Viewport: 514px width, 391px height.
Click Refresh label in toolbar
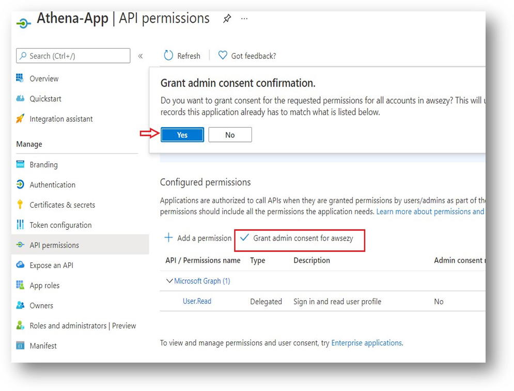click(189, 56)
